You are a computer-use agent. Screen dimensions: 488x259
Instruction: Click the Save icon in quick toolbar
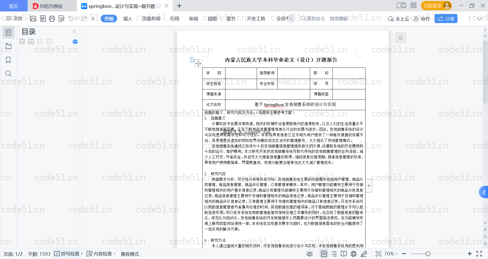33,19
